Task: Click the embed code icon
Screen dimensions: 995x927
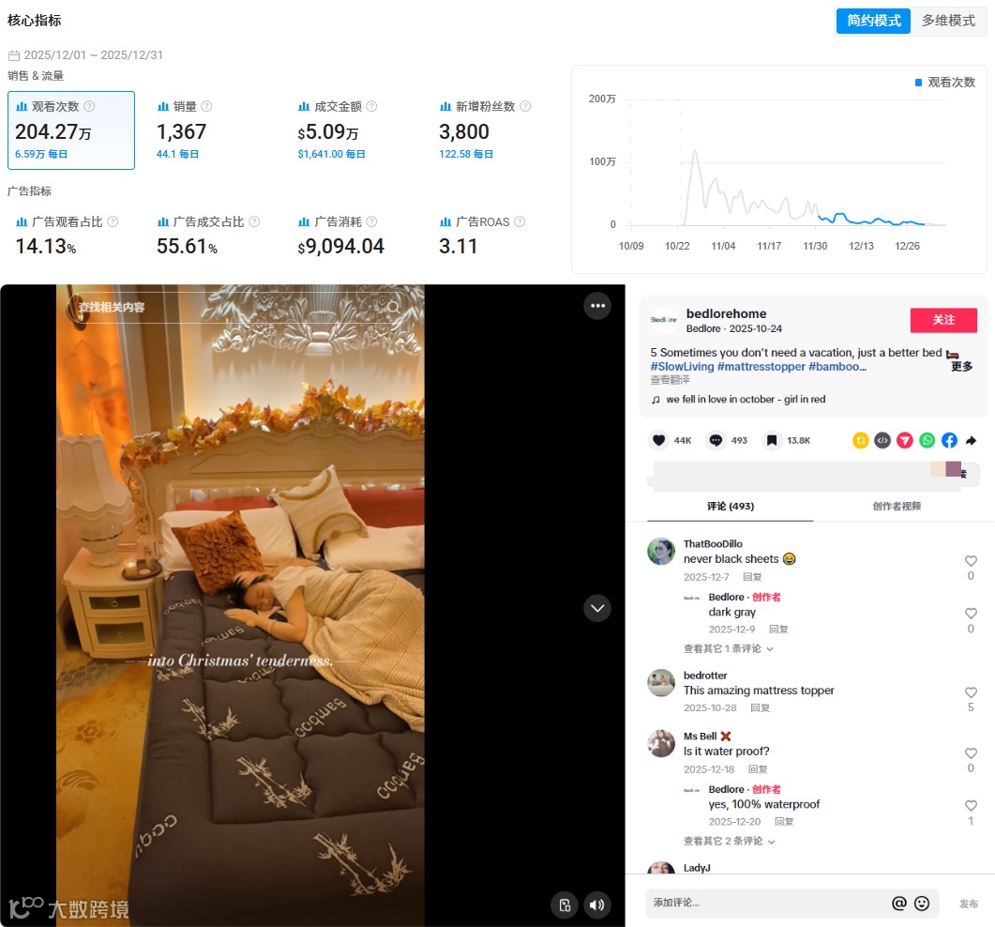Action: [x=882, y=440]
